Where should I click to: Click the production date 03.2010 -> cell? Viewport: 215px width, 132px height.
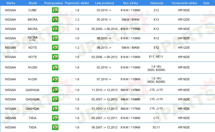click(x=104, y=10)
